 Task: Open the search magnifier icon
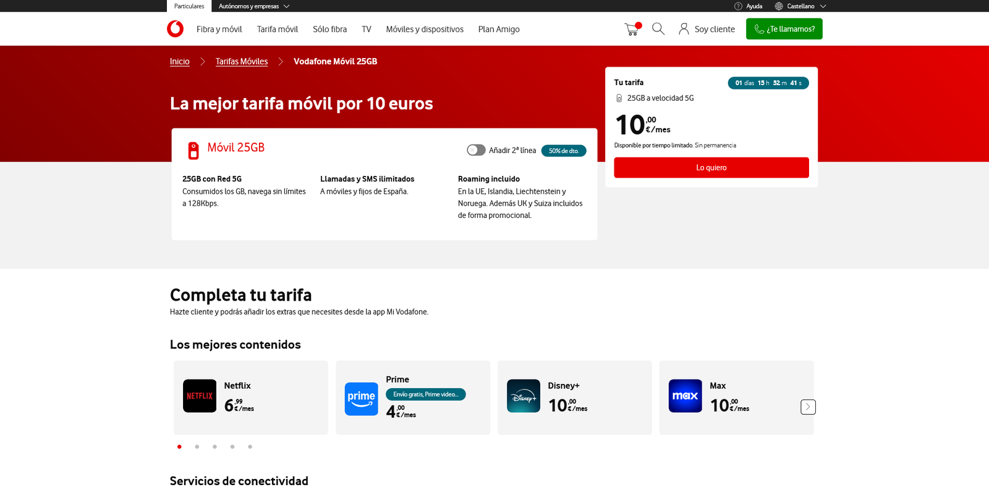click(x=658, y=29)
